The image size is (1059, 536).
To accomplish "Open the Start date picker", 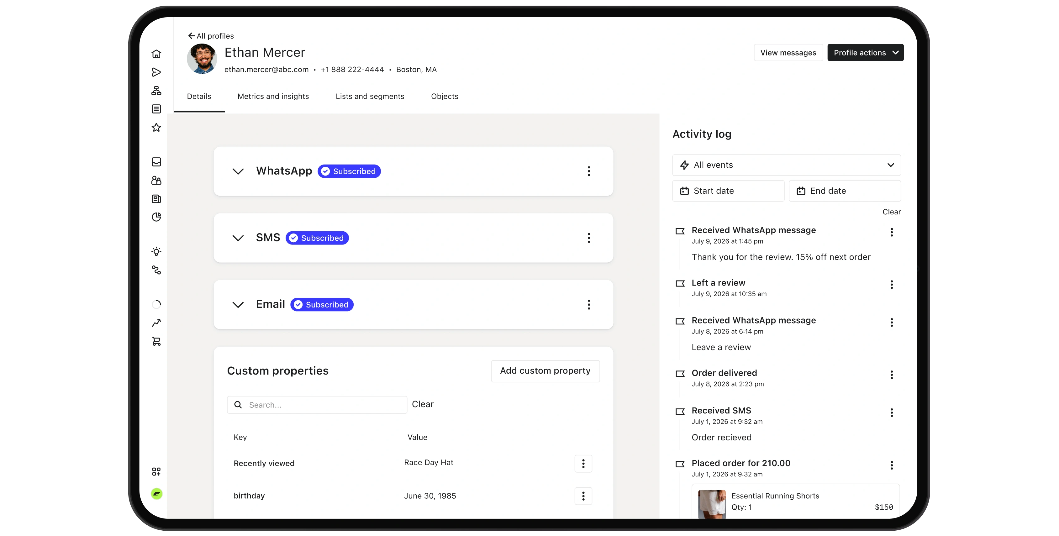I will point(728,191).
